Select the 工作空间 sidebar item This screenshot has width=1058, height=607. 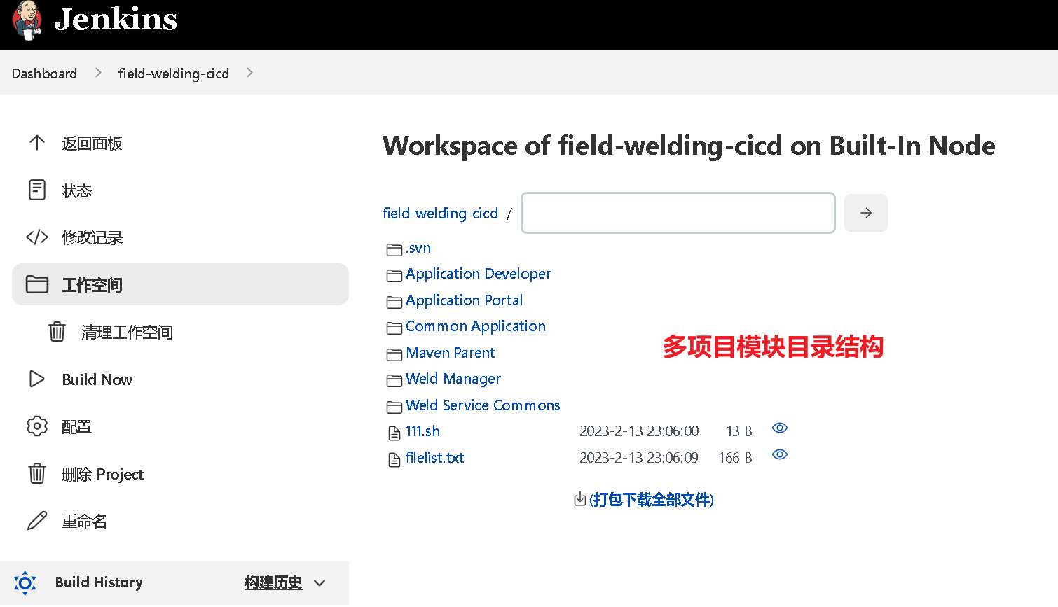pyautogui.click(x=180, y=284)
